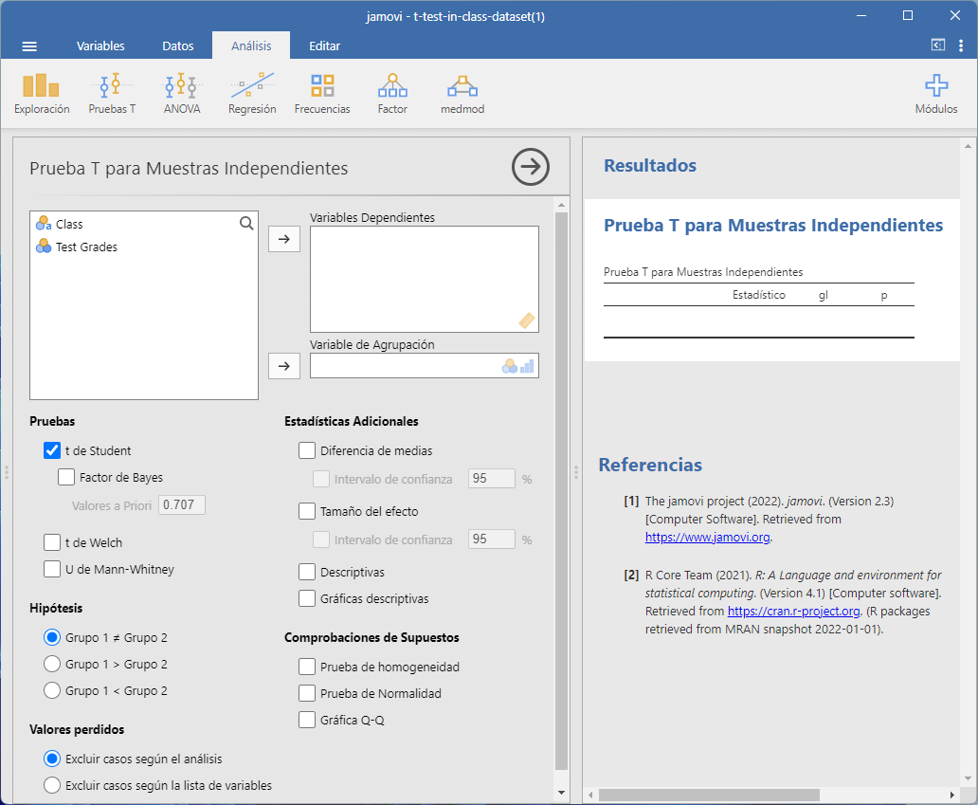Viewport: 978px width, 805px height.
Task: Open the Regresión analysis menu
Action: pos(252,94)
